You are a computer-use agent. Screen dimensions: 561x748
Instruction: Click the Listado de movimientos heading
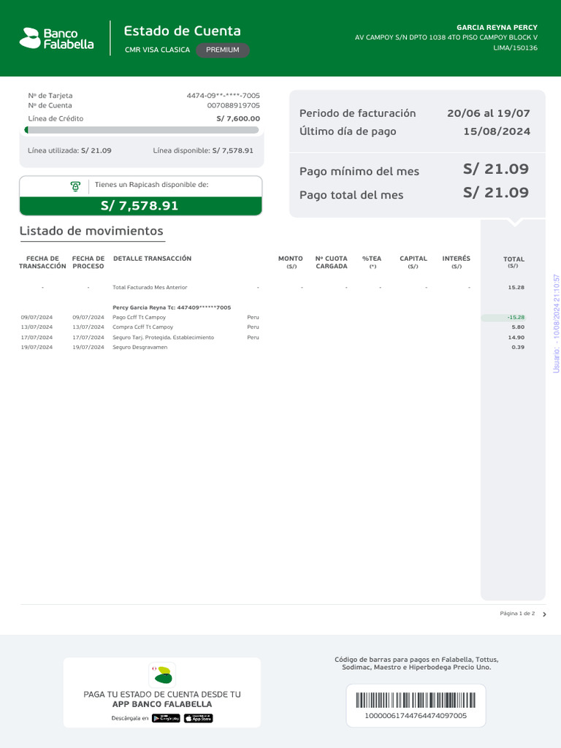coord(91,231)
